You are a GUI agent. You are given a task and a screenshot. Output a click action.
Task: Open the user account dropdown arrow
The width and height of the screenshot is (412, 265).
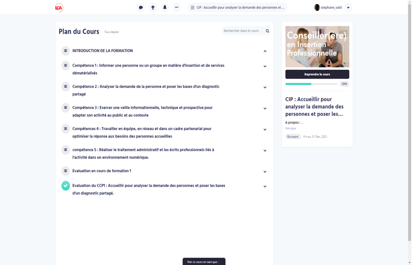tap(348, 8)
